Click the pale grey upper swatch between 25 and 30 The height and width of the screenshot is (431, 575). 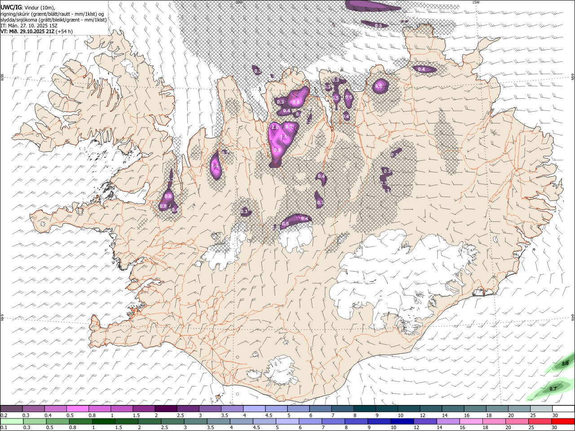point(541,409)
